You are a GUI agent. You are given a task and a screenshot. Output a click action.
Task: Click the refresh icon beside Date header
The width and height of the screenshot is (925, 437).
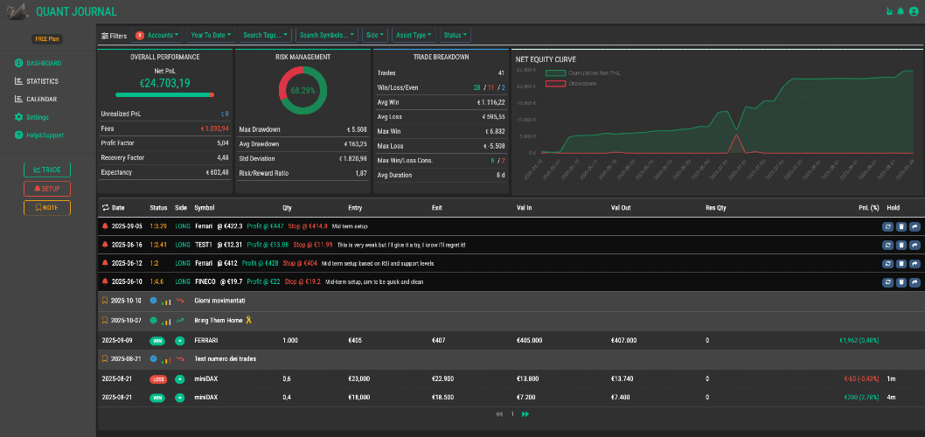click(x=106, y=208)
